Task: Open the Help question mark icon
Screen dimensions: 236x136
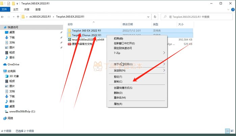Action: click(x=233, y=10)
